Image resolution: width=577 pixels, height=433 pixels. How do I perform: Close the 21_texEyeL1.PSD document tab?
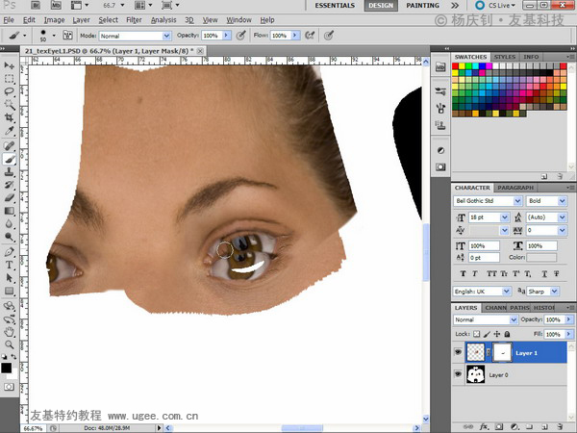click(x=200, y=51)
